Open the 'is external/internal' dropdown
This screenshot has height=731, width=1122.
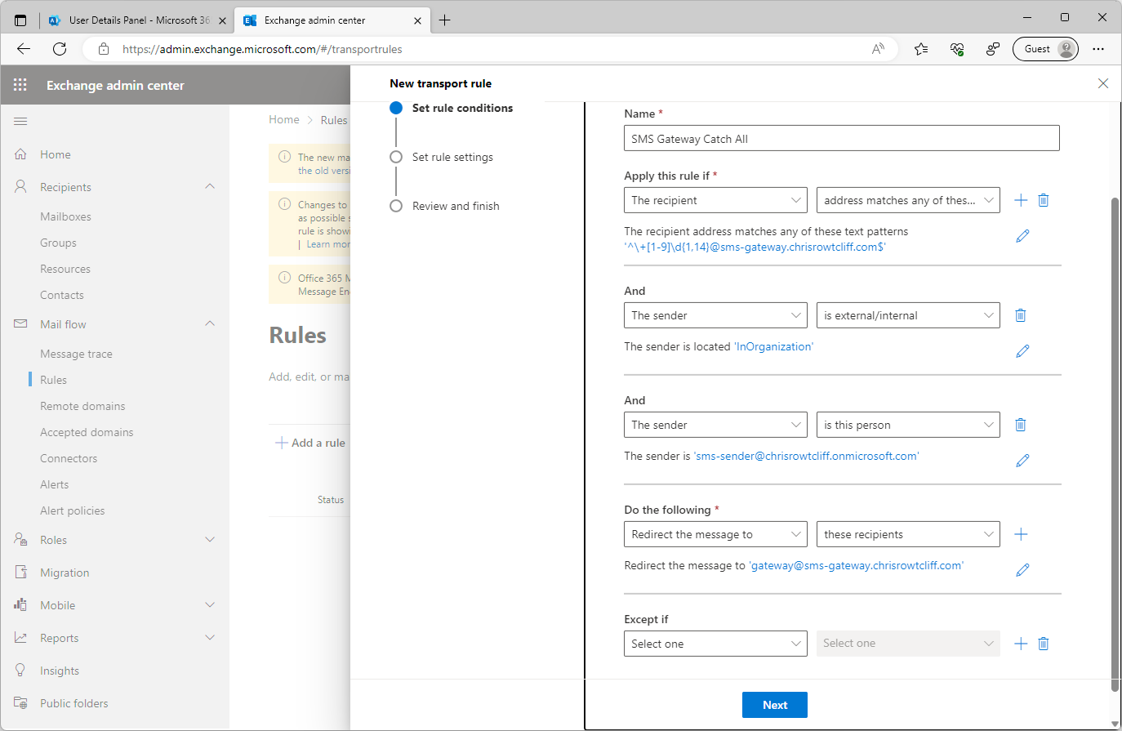908,314
